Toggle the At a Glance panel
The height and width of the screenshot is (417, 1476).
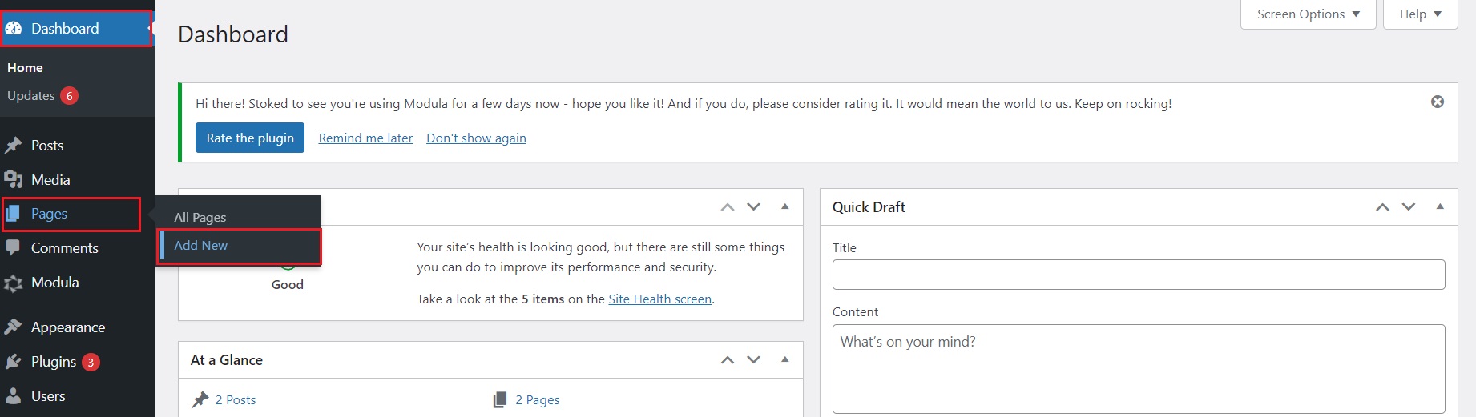coord(784,359)
